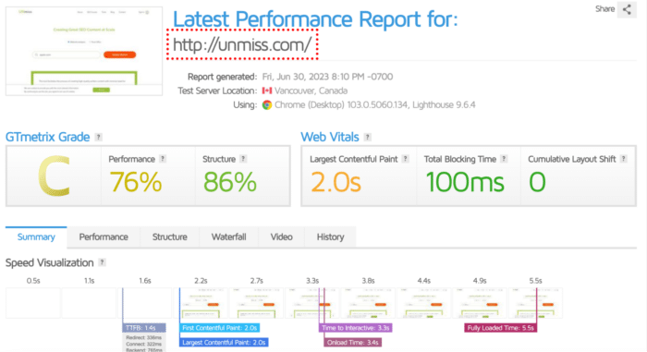647x352 pixels.
Task: Select the Summary tab
Action: [36, 237]
